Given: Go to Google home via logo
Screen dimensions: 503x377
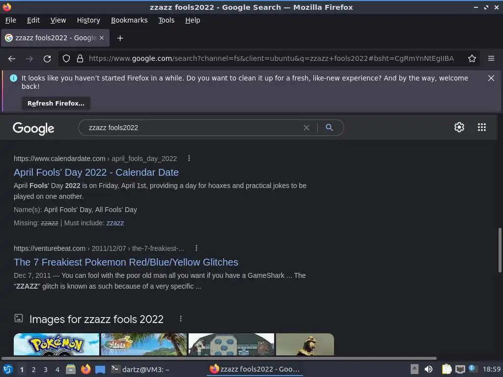Looking at the screenshot, I should click(x=33, y=128).
